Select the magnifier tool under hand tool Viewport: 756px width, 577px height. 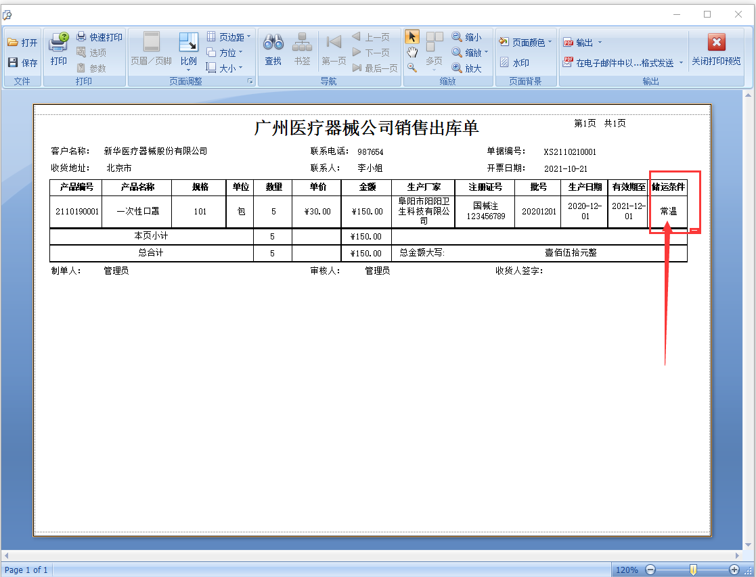(412, 68)
